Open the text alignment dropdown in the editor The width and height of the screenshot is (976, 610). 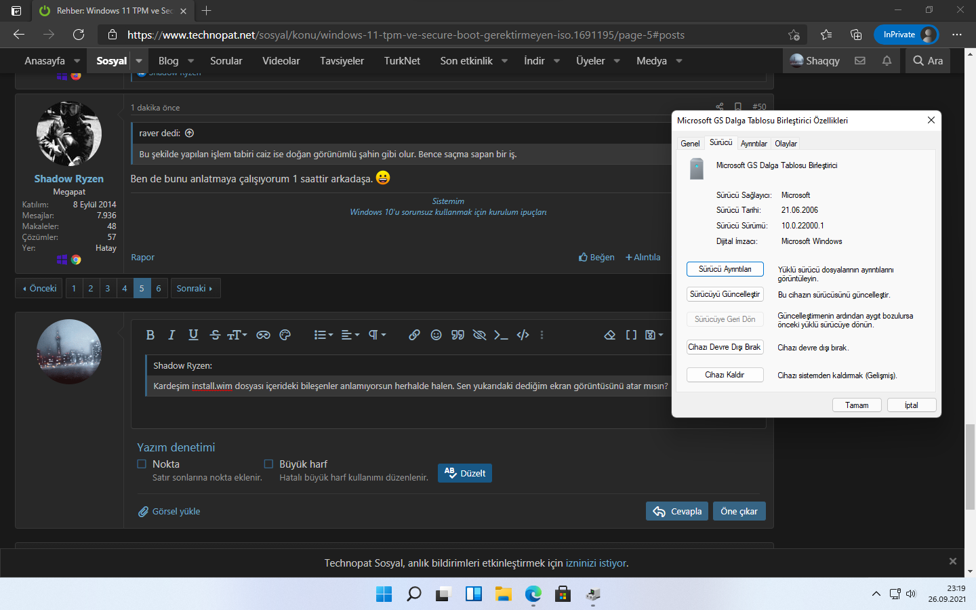pos(350,335)
